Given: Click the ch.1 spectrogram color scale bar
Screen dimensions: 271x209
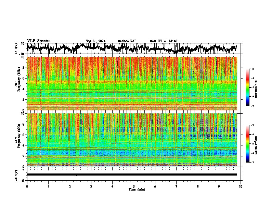Looking at the screenshot, I should (x=247, y=87).
